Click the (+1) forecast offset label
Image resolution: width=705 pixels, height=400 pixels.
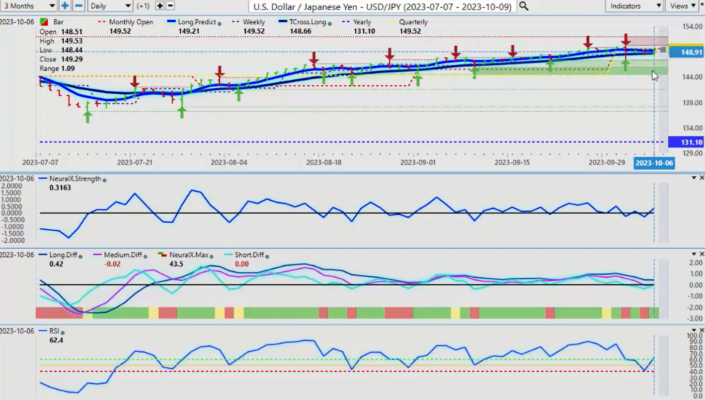[x=144, y=6]
